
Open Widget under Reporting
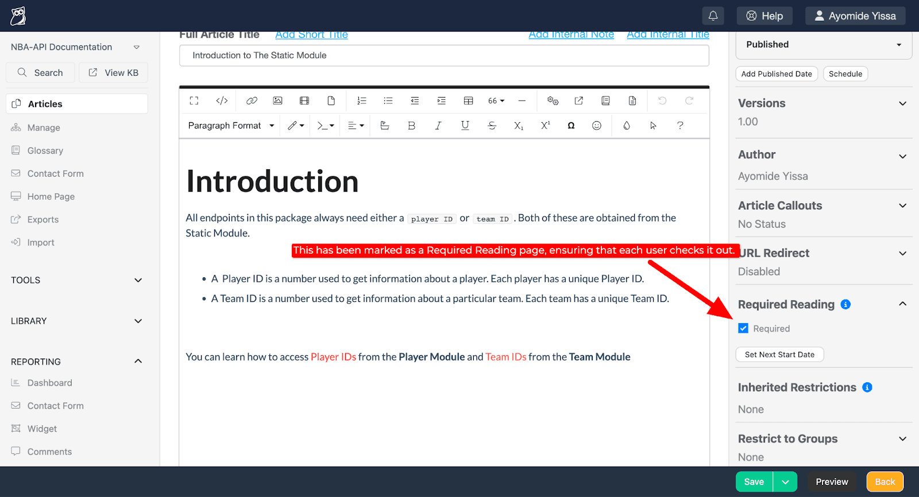pyautogui.click(x=42, y=429)
